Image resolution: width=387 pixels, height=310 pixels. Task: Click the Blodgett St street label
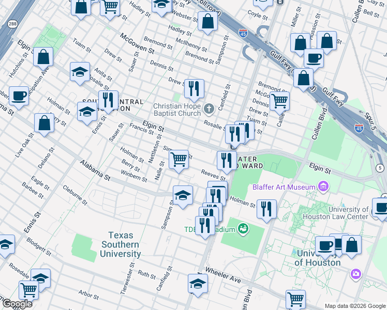(x=39, y=246)
